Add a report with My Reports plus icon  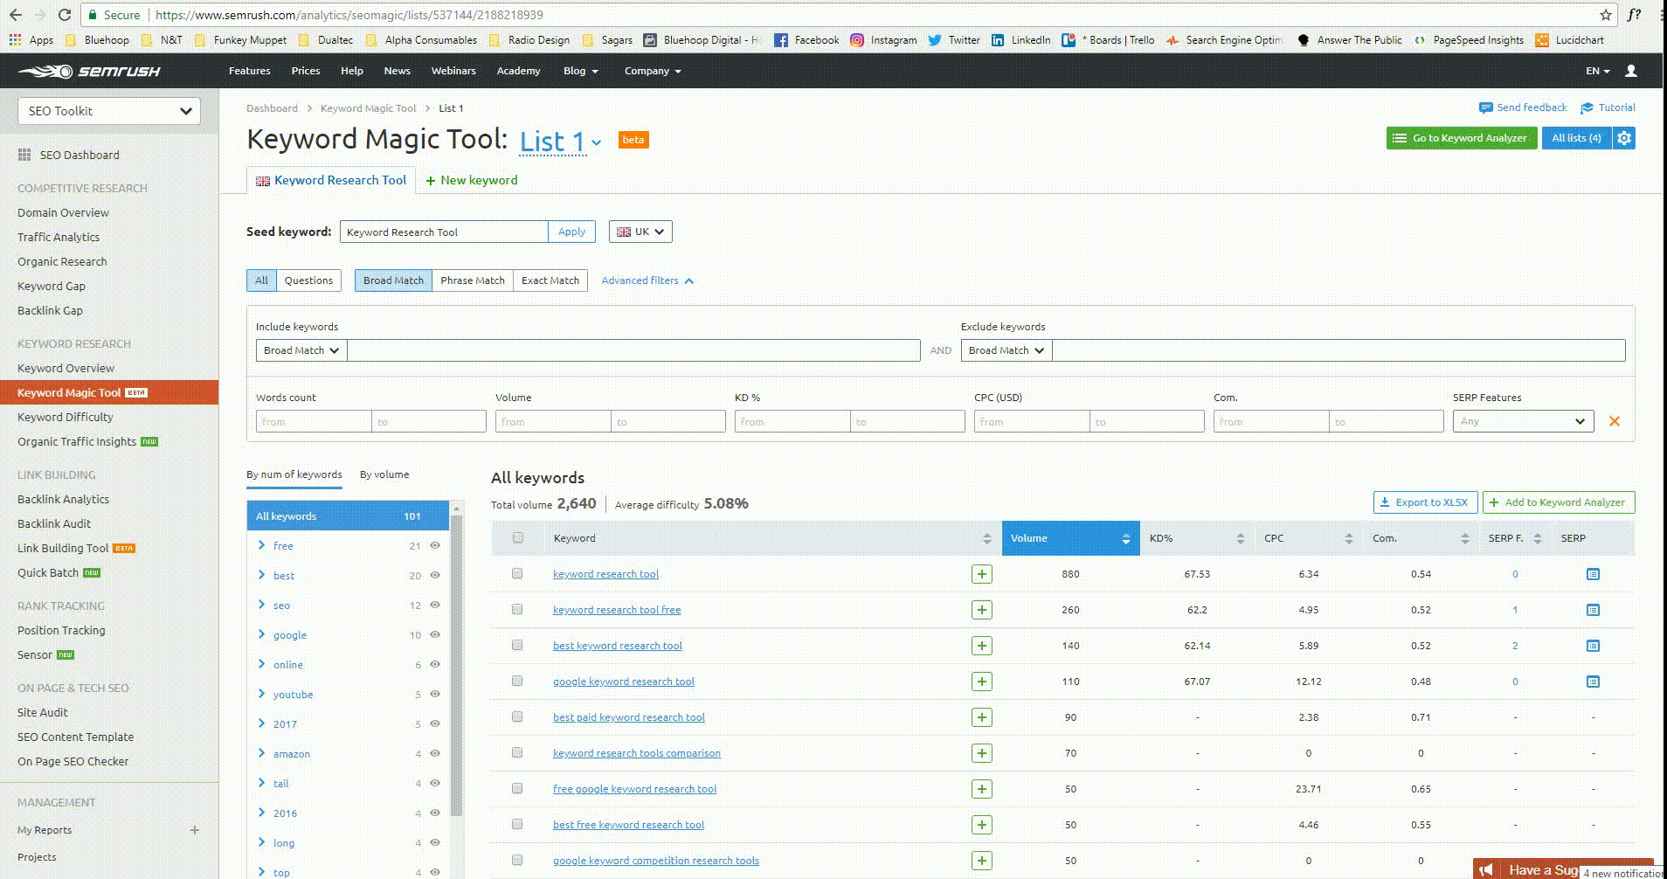195,830
